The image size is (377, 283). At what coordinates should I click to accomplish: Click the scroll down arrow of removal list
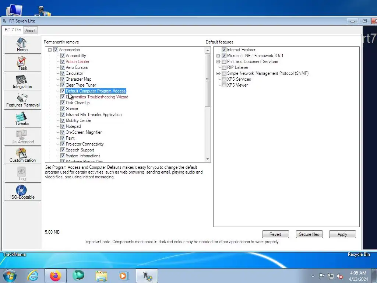[x=208, y=159]
